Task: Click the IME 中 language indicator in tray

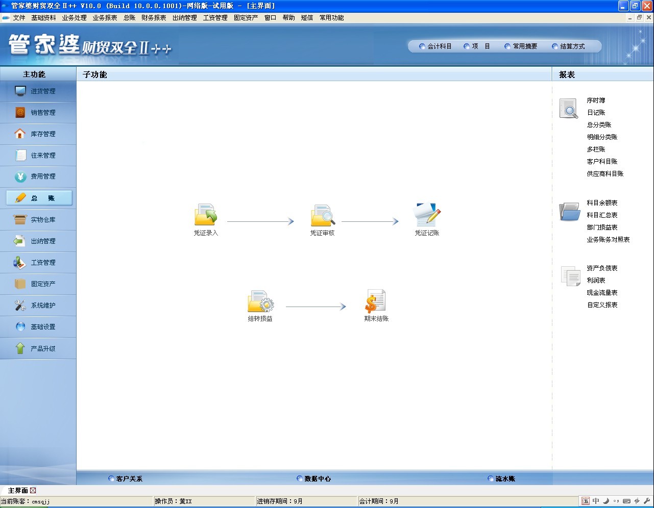Action: [596, 501]
